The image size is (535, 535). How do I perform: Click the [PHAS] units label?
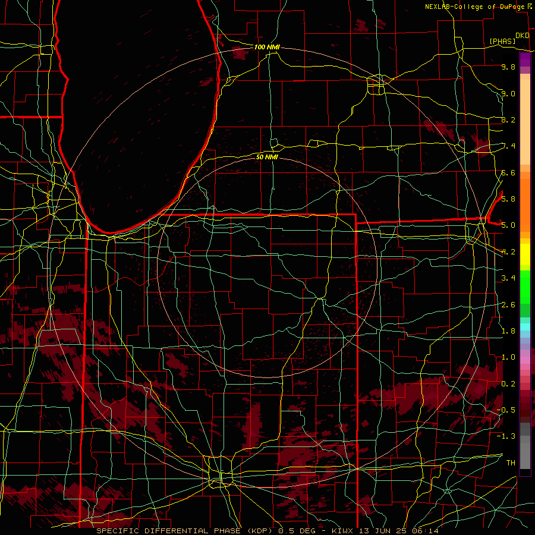coord(502,42)
